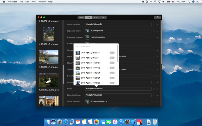
Task: Reset the Metering Mode field
Action: [x=154, y=95]
